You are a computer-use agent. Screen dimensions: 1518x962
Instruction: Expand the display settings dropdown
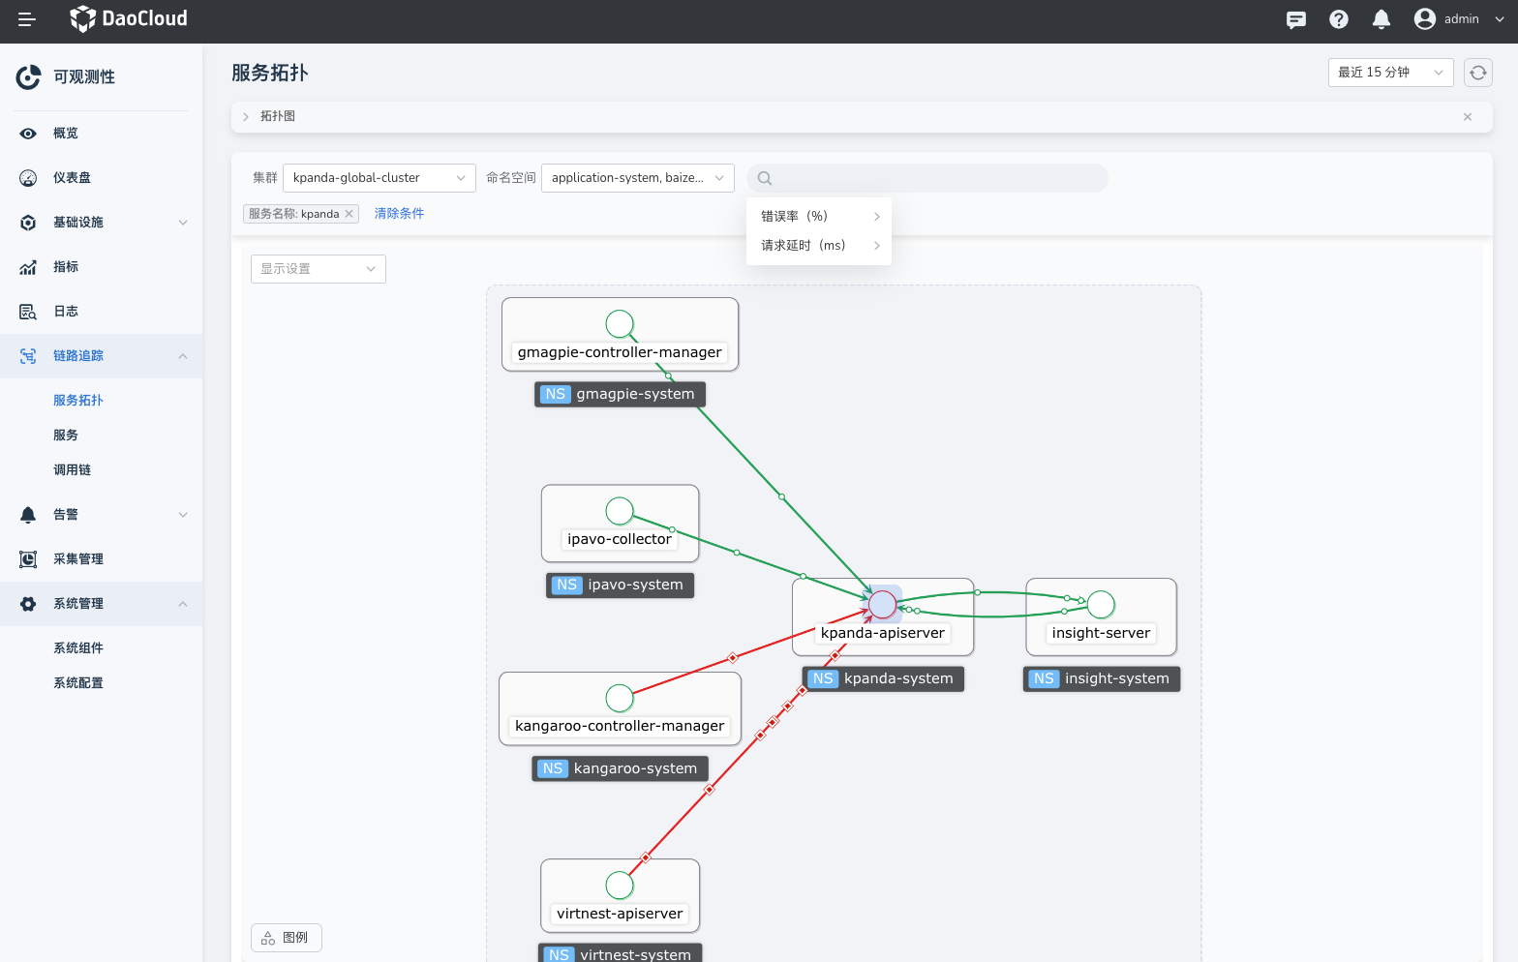coord(318,269)
